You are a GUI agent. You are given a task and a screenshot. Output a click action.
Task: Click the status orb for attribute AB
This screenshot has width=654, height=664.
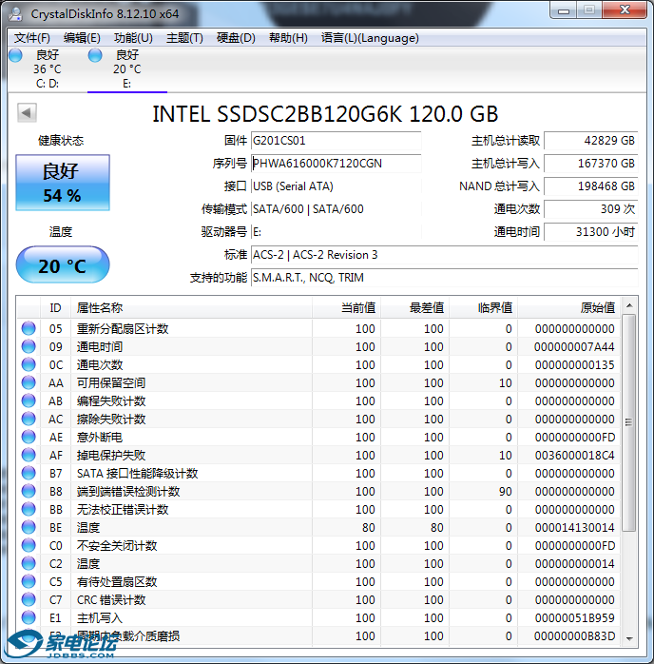click(29, 400)
